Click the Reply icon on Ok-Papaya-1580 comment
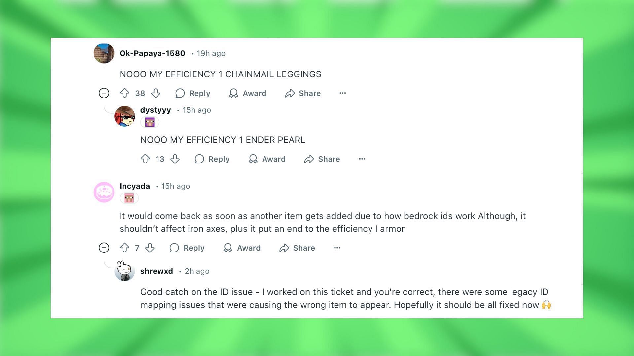 [180, 93]
